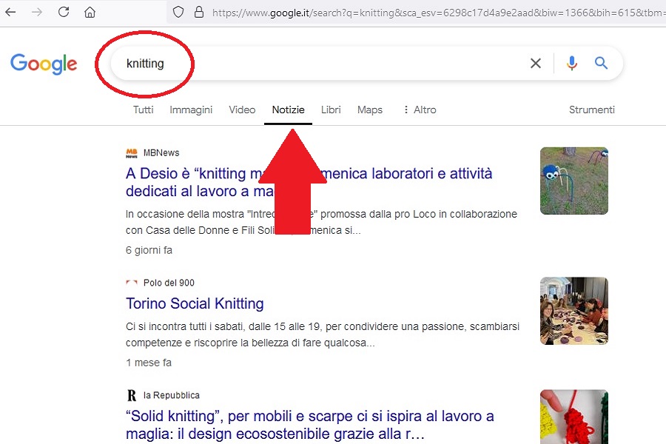The image size is (666, 444).
Task: Switch to Maps results
Action: [x=369, y=110]
